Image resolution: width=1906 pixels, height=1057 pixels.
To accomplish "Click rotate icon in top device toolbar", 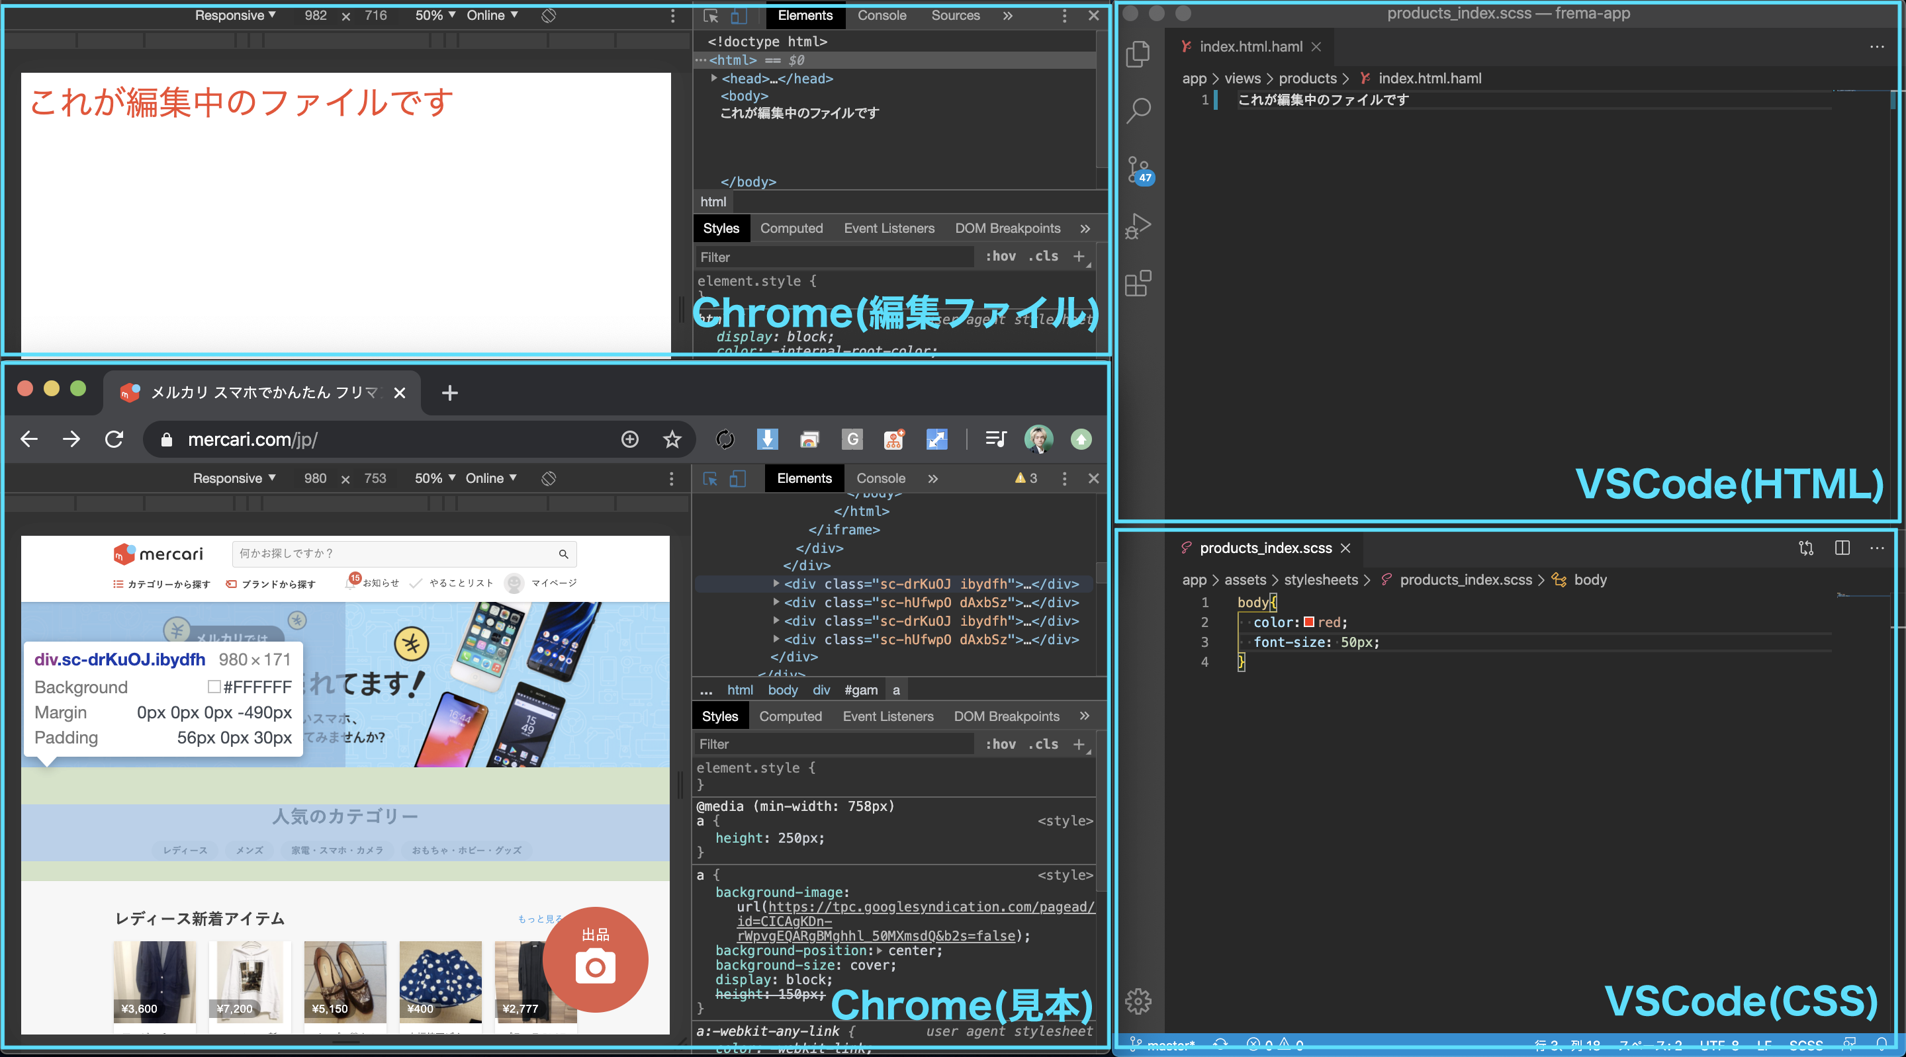I will pyautogui.click(x=548, y=15).
